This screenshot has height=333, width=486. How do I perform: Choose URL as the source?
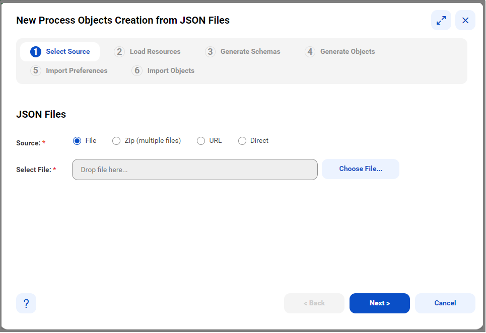click(x=201, y=141)
